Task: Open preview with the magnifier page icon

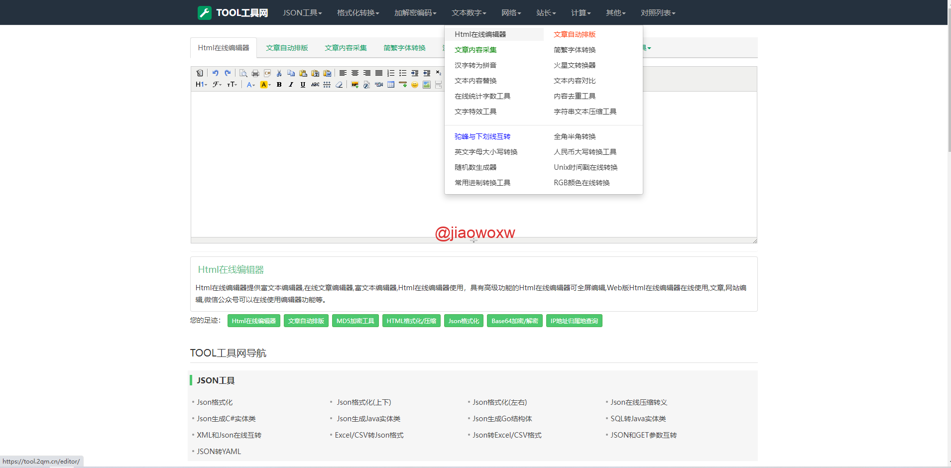Action: pyautogui.click(x=243, y=73)
